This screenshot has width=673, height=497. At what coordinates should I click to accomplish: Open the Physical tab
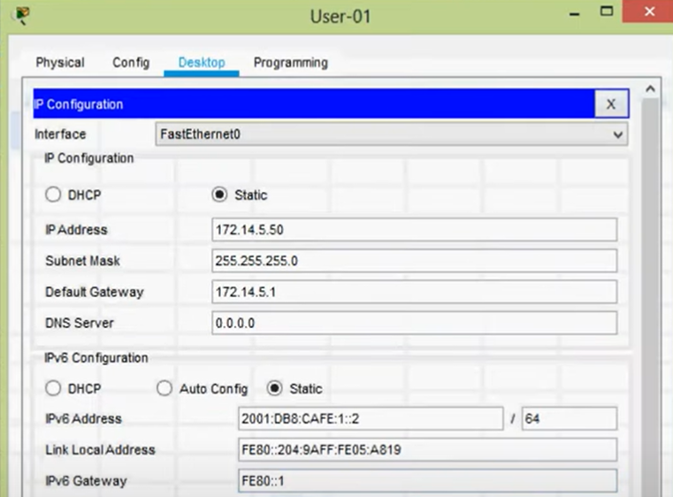point(60,63)
